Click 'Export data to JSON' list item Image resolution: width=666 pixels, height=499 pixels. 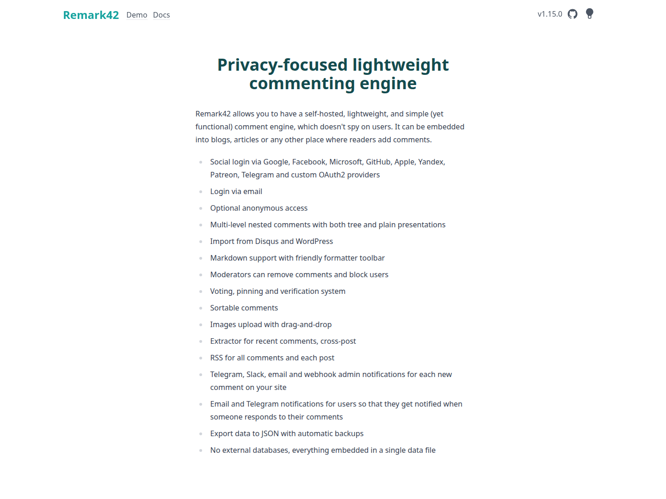click(287, 433)
